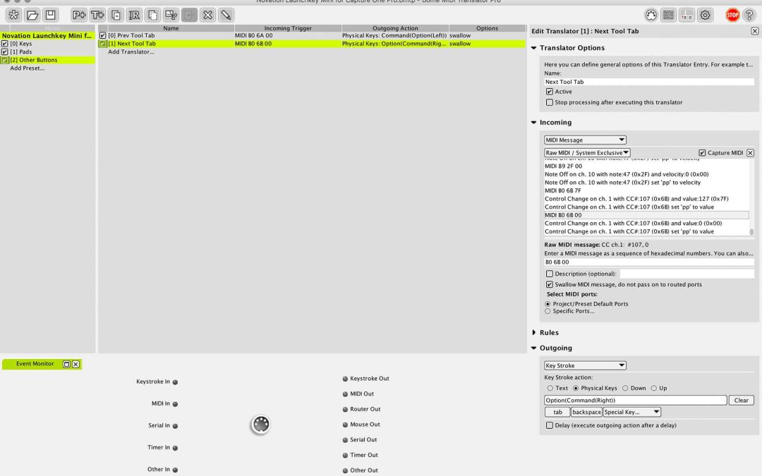The image size is (762, 476).
Task: Open help with the question mark icon
Action: 749,15
